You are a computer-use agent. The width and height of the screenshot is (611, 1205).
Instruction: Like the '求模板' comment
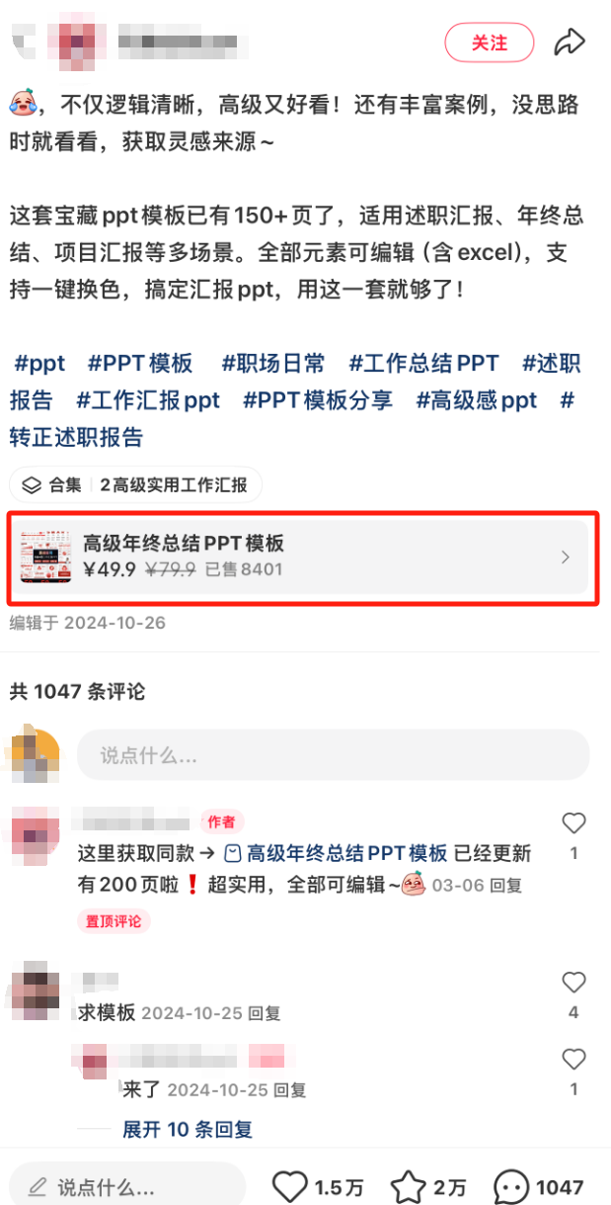573,982
